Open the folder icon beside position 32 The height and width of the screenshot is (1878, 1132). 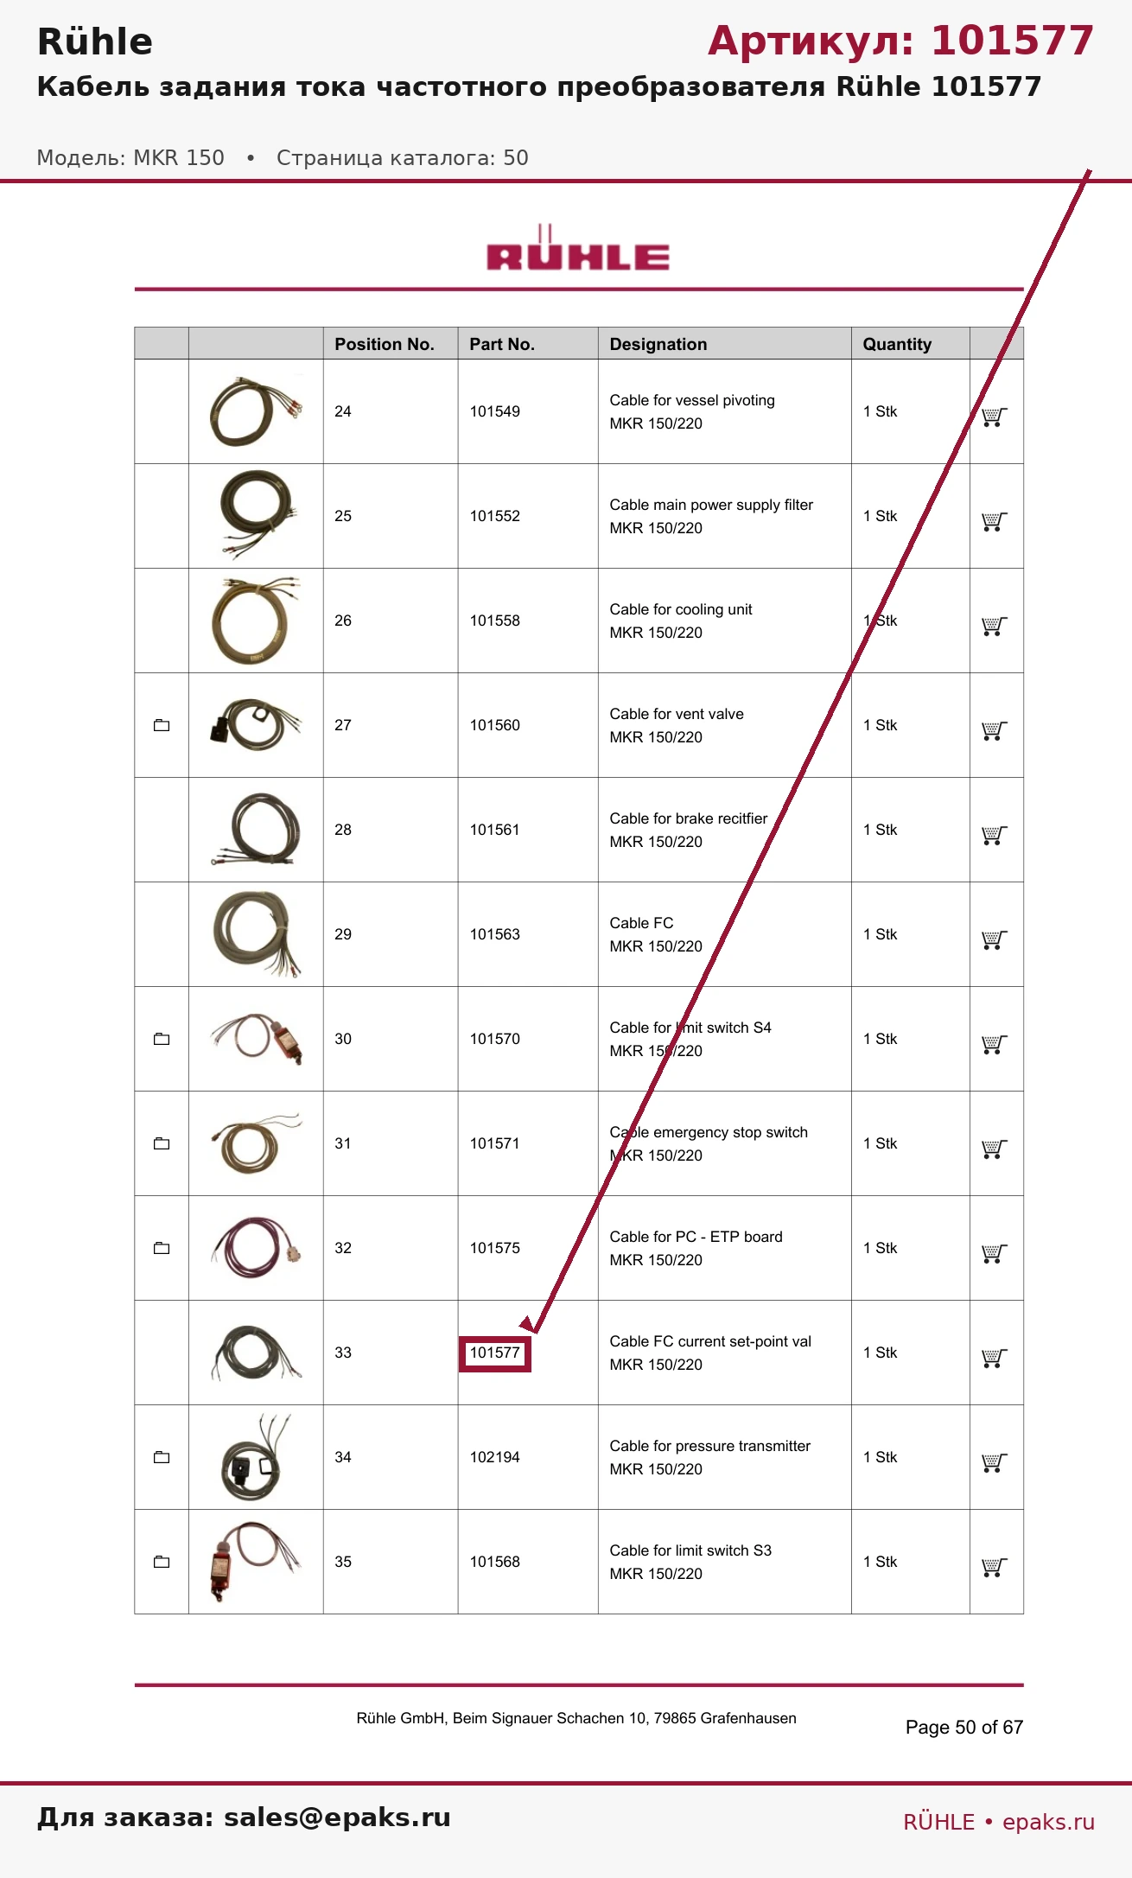[x=162, y=1248]
